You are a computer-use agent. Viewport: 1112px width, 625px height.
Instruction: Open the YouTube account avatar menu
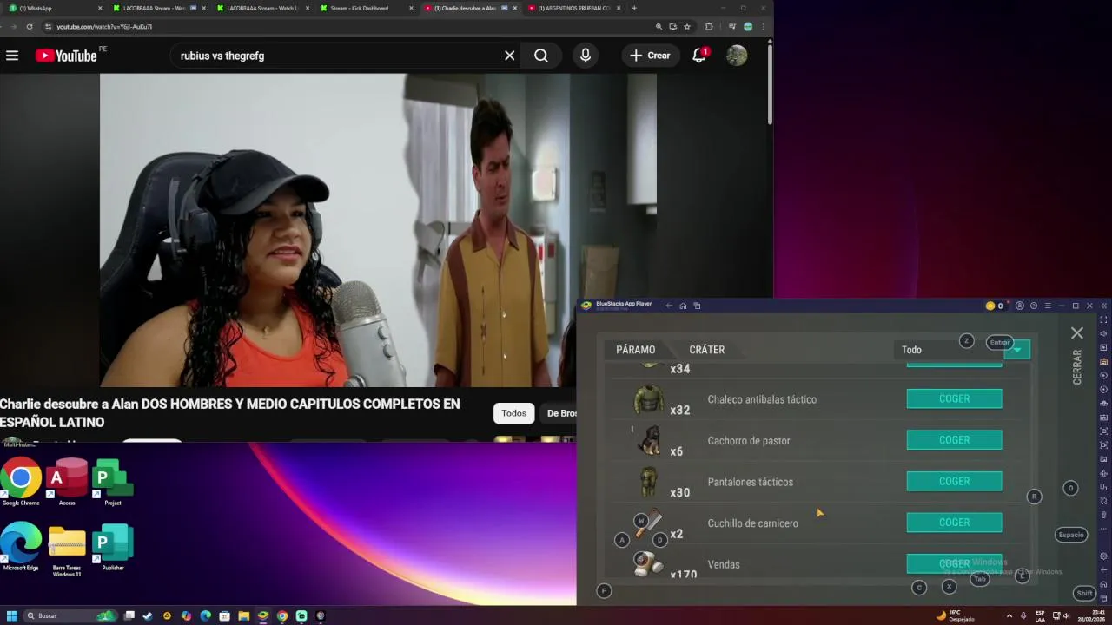(737, 56)
